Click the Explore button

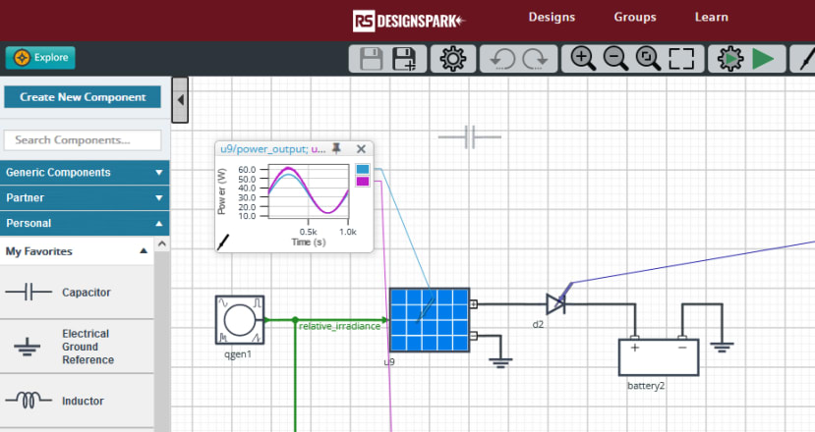pyautogui.click(x=40, y=58)
